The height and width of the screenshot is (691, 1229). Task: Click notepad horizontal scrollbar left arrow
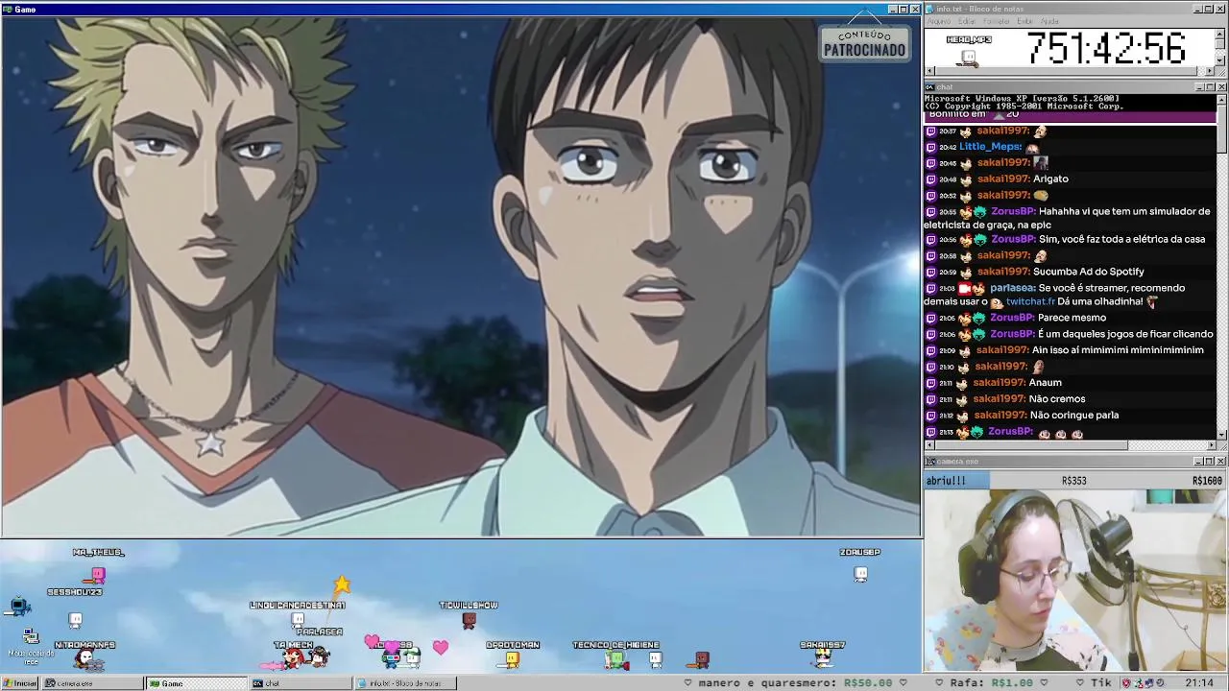coord(929,71)
